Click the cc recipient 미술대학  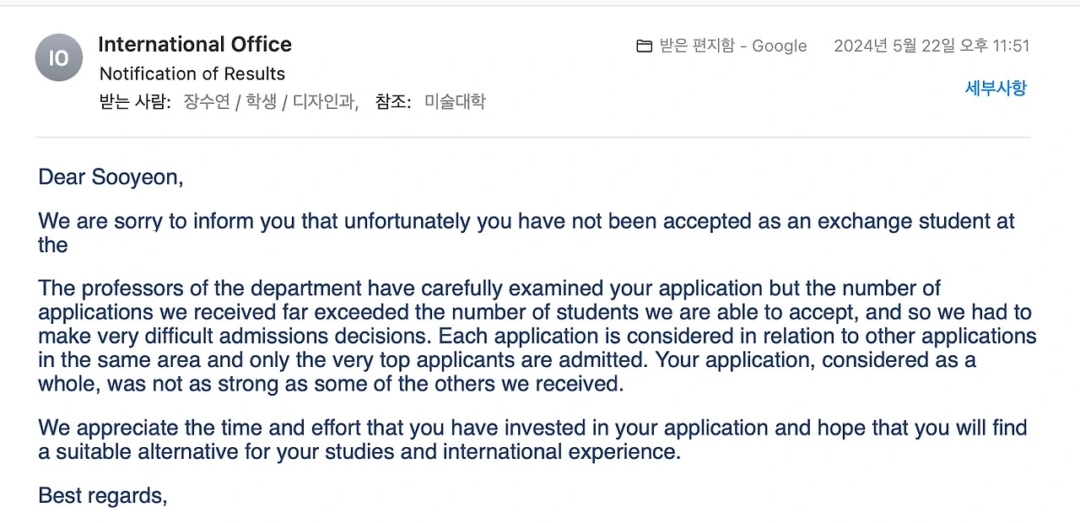click(455, 102)
